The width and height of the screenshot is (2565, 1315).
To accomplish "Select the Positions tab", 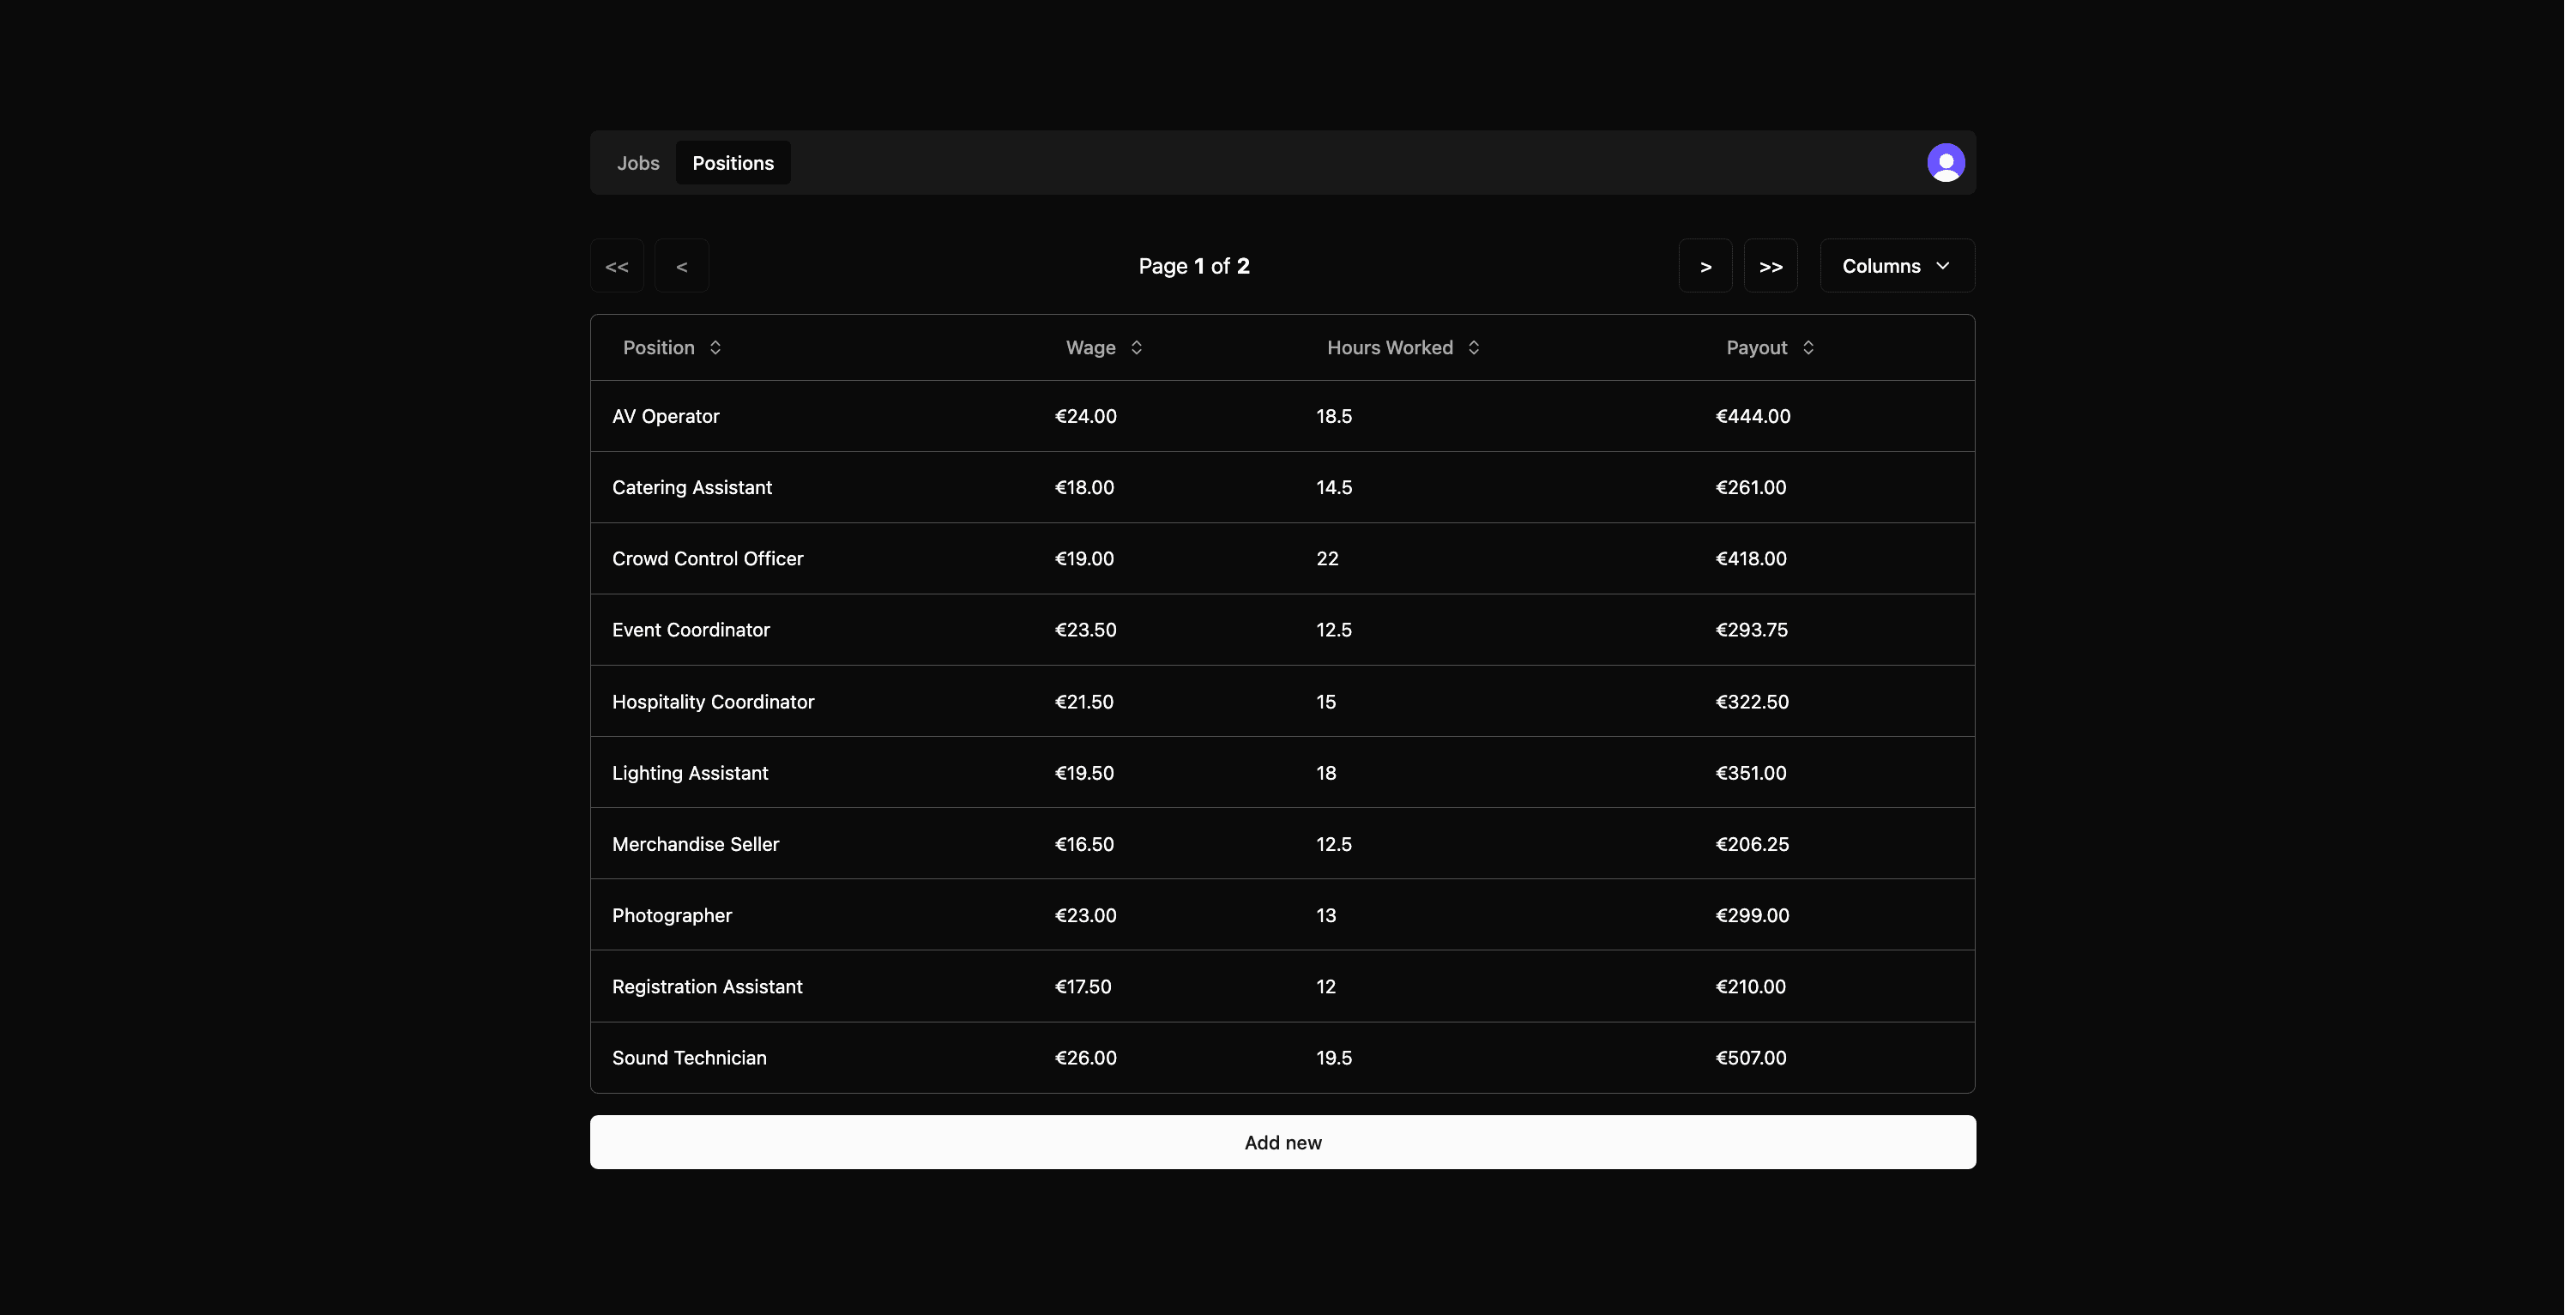I will point(733,162).
